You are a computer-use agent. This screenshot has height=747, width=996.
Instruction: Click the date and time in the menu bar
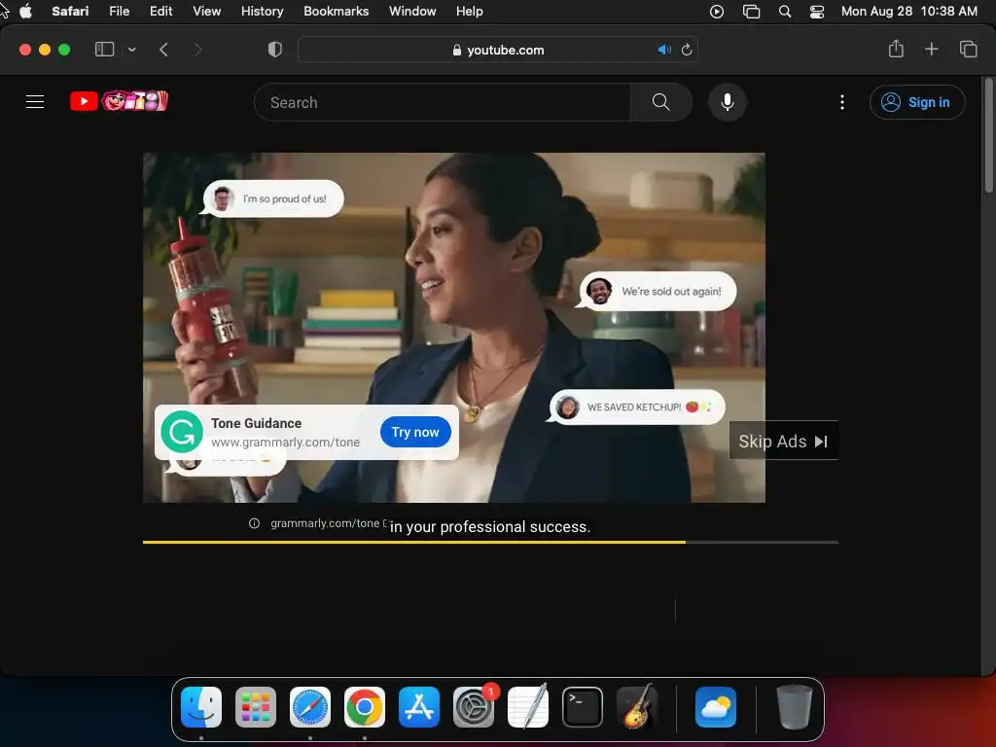pyautogui.click(x=909, y=12)
